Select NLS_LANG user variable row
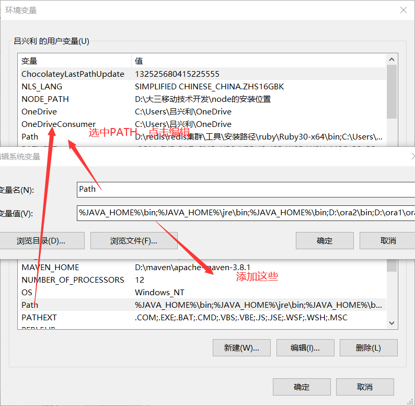This screenshot has width=415, height=406. tap(203, 87)
